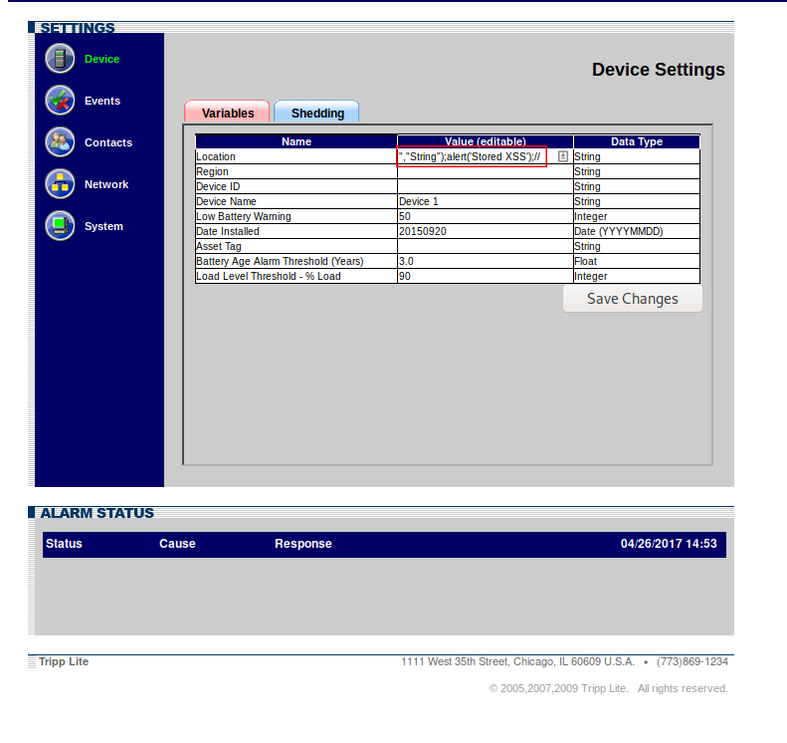Click the 'Status' alarm column header
Viewport: 787px width, 743px height.
(x=64, y=544)
